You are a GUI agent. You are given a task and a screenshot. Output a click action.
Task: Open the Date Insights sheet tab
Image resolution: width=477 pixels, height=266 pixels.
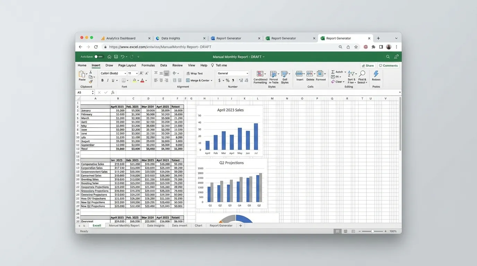coord(156,225)
